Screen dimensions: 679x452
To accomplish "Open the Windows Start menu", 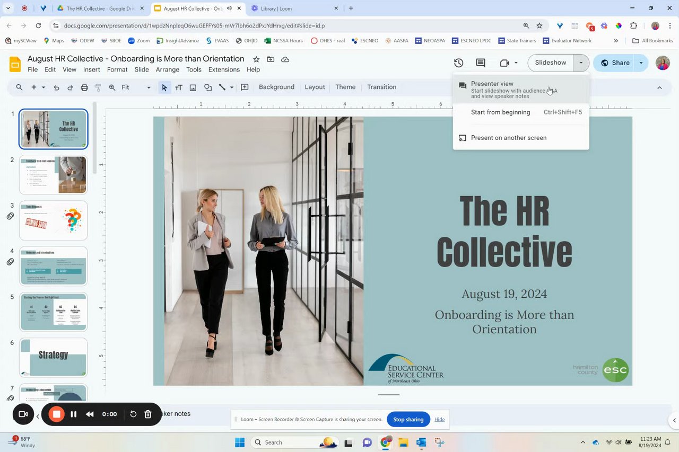I will point(240,442).
